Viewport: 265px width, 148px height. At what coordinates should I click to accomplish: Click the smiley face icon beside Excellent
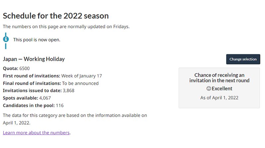tap(209, 88)
